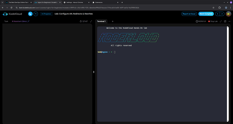The height and width of the screenshot is (124, 233).
Task: Open the course outline list icon
Action: click(x=36, y=14)
